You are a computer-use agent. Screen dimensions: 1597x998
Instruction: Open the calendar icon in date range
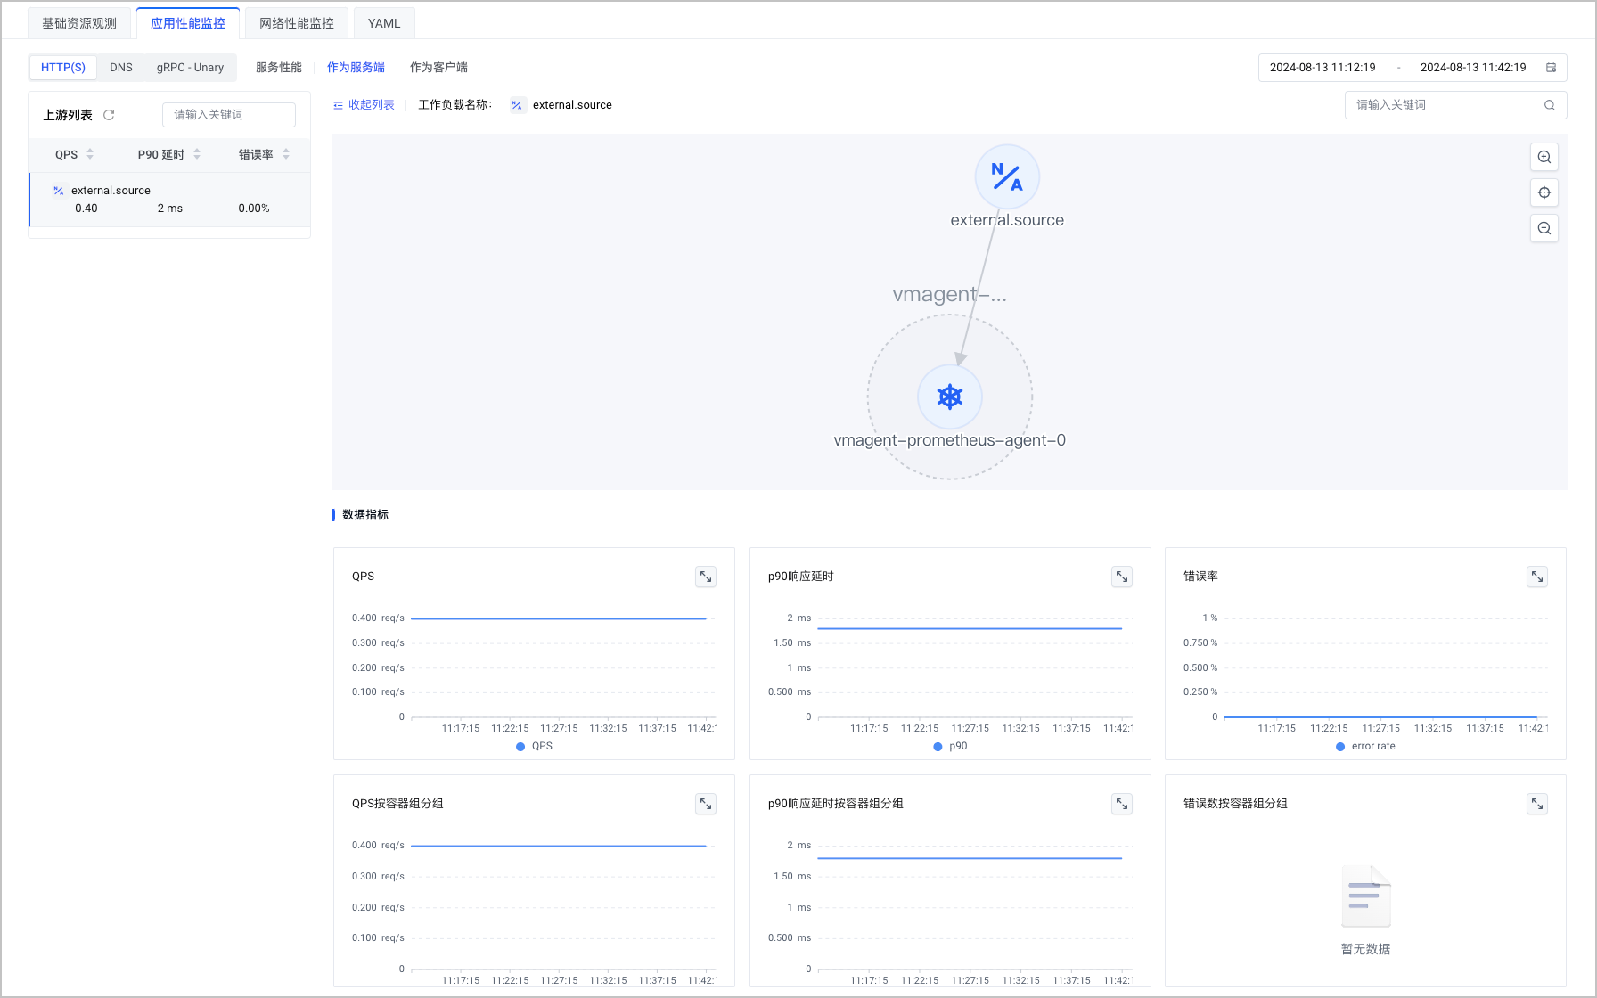click(x=1551, y=68)
